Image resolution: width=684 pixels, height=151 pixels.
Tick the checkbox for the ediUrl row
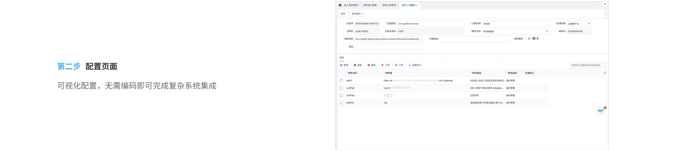[x=341, y=81]
